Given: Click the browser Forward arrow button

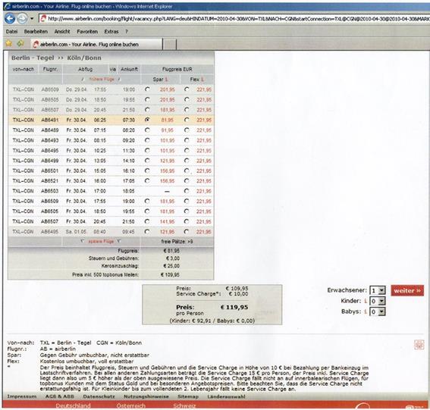Looking at the screenshot, I should [x=22, y=19].
